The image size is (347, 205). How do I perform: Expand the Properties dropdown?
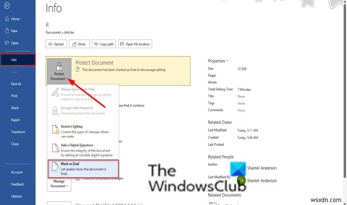pyautogui.click(x=218, y=61)
